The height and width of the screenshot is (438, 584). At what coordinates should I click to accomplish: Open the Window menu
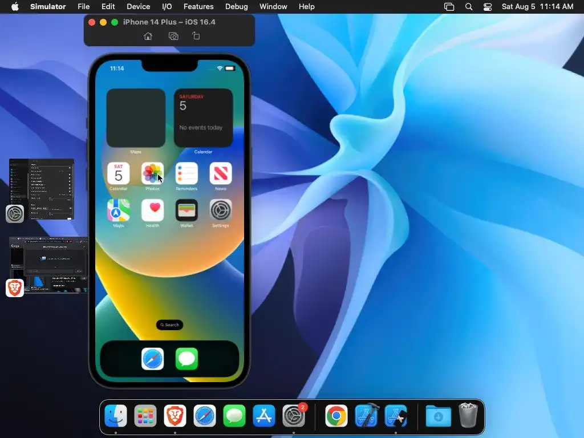(x=273, y=7)
